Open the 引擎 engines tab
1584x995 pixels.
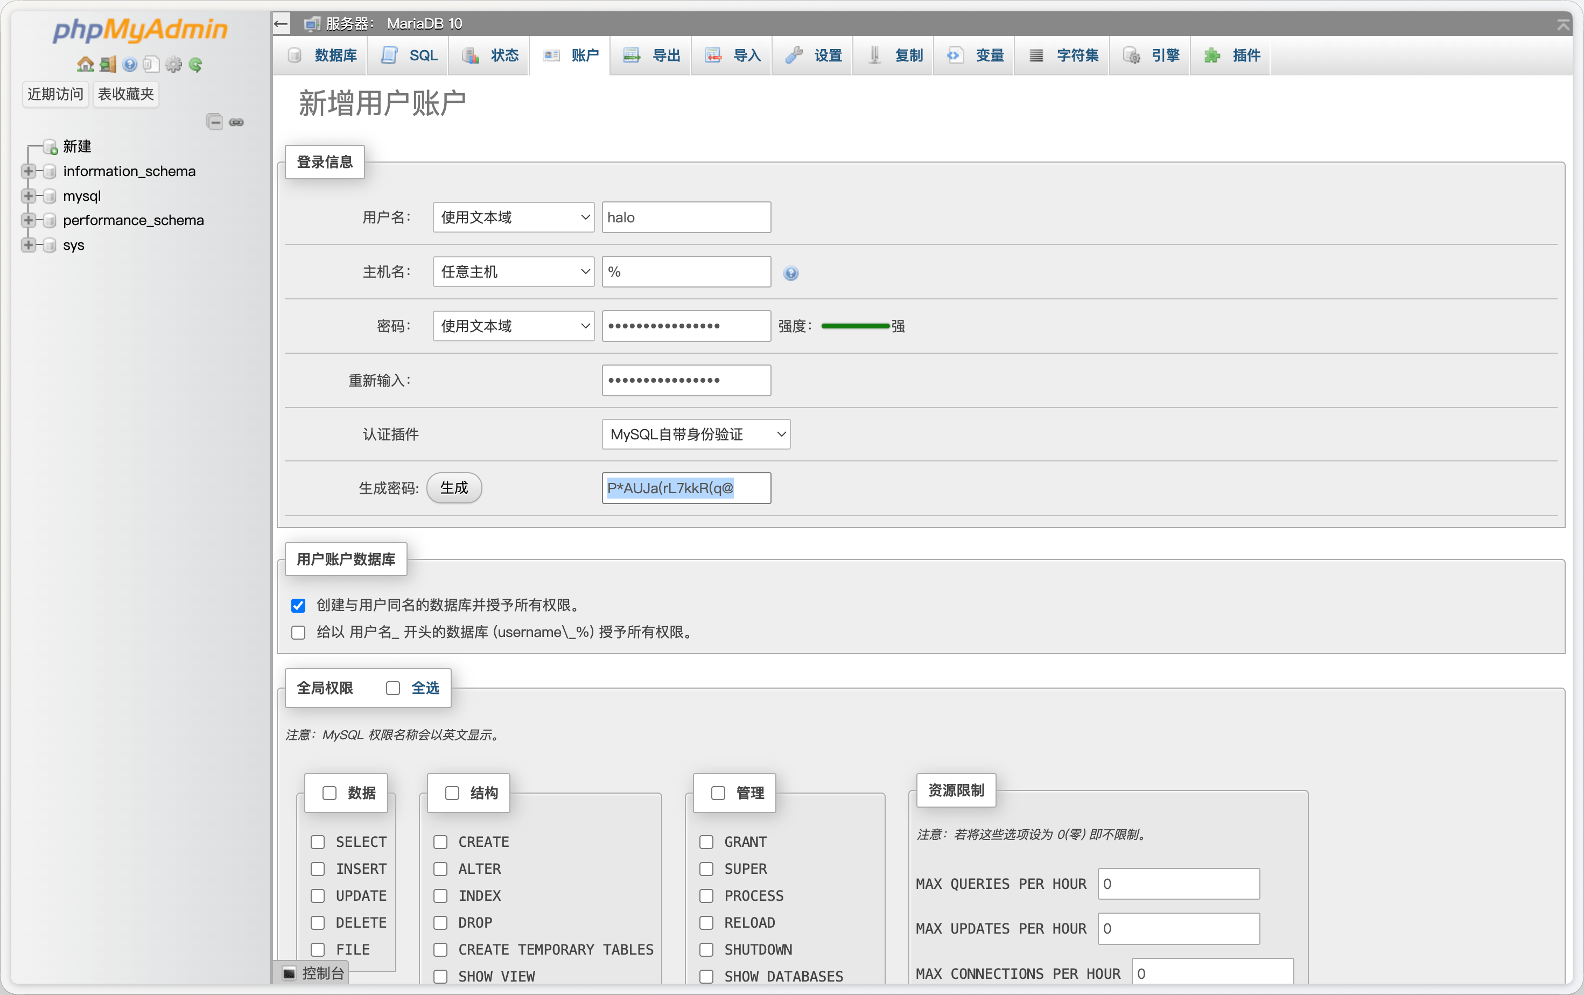(x=1151, y=55)
